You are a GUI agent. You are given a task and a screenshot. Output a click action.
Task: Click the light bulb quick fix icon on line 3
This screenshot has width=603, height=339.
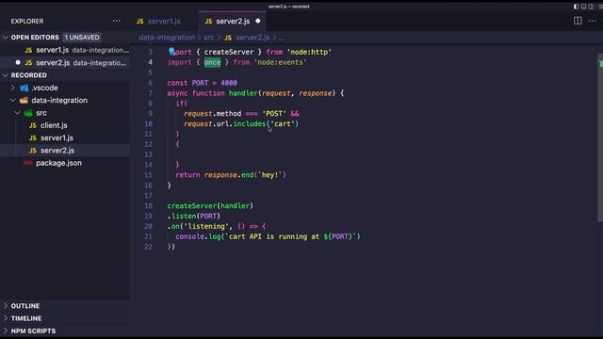click(171, 51)
